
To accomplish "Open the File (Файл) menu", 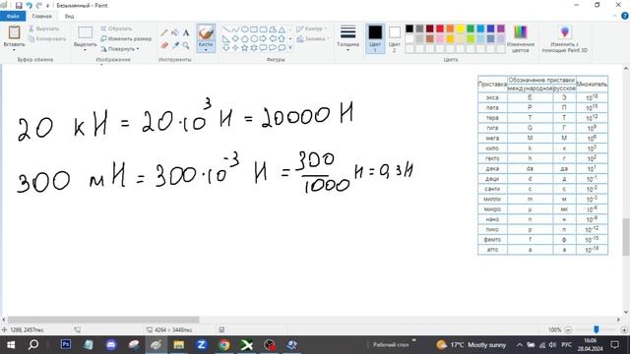I will coord(13,16).
